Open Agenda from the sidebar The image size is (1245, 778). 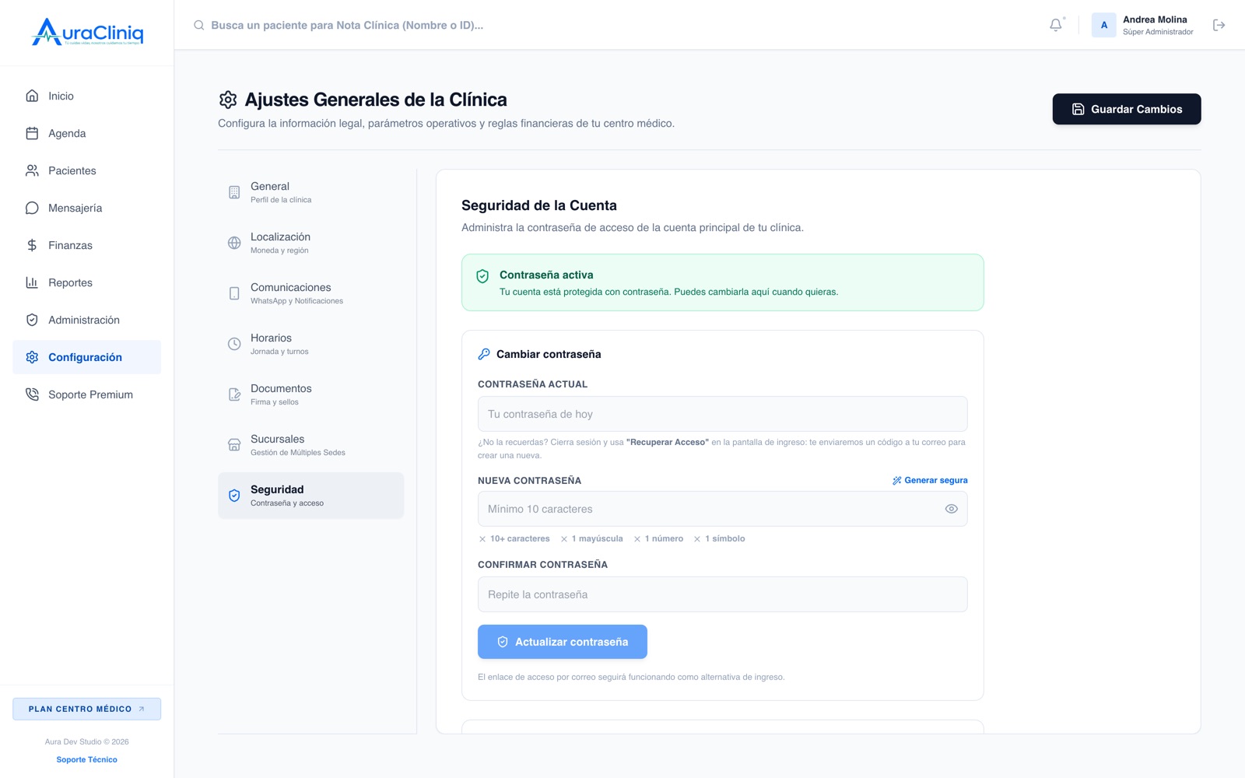pos(87,133)
